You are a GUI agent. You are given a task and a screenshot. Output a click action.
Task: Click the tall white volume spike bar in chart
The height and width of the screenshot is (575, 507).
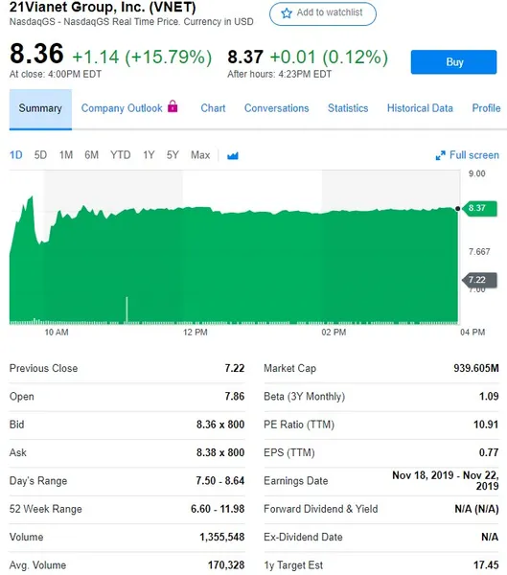127,310
